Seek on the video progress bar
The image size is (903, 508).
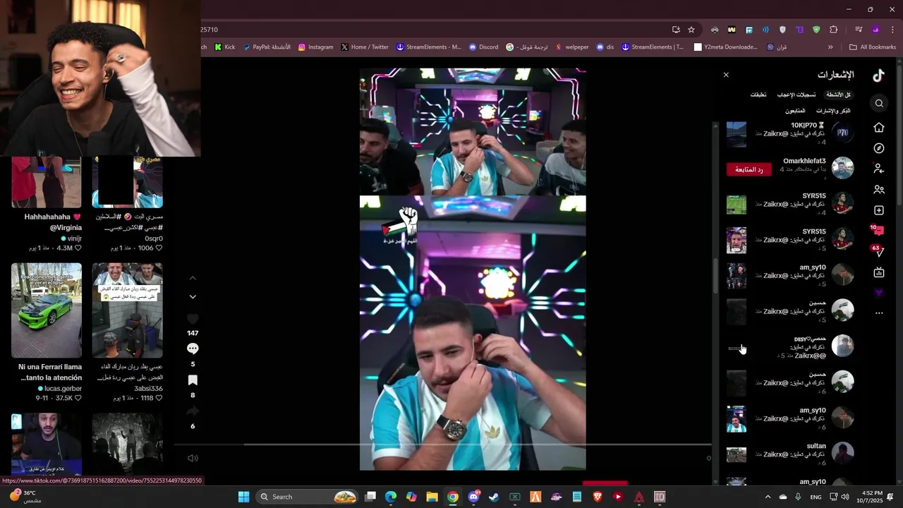(x=442, y=445)
